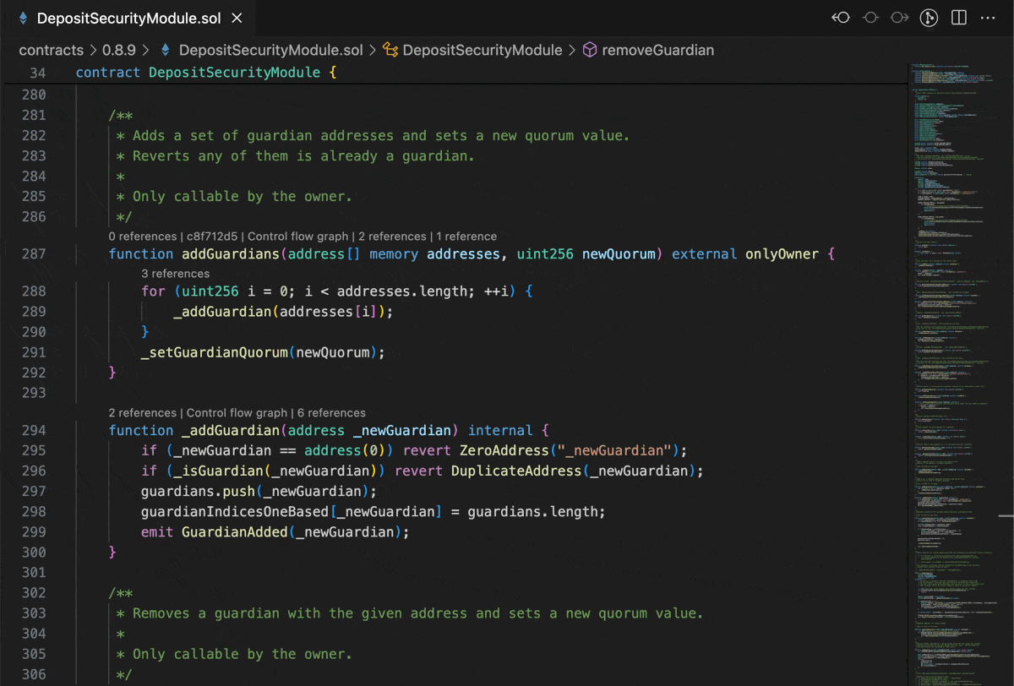Open the contracts breadcrumb folder
This screenshot has width=1014, height=686.
coord(51,50)
